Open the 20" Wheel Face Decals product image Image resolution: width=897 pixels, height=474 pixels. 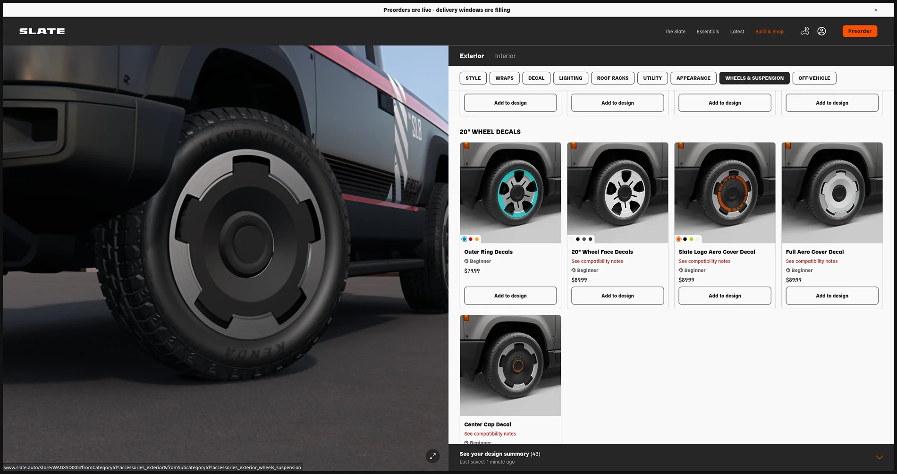click(618, 193)
